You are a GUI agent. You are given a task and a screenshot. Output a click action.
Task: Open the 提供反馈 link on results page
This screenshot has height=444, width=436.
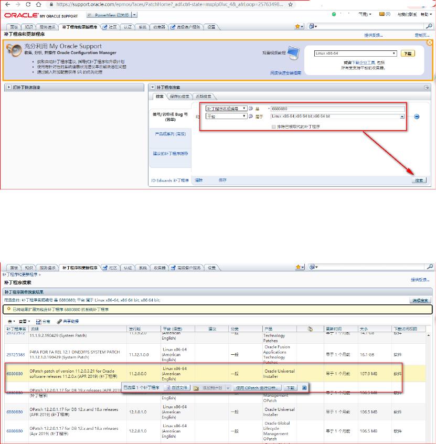coord(420,280)
